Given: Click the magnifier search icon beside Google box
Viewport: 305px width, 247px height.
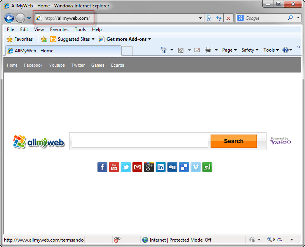Looking at the screenshot, I should [290, 18].
